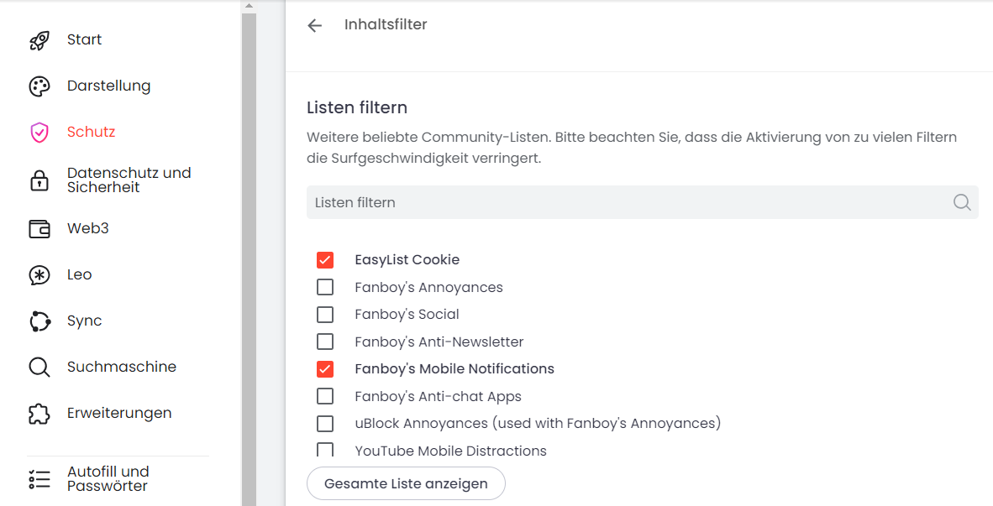Click the wallet icon beside Web3
This screenshot has width=993, height=506.
click(39, 228)
